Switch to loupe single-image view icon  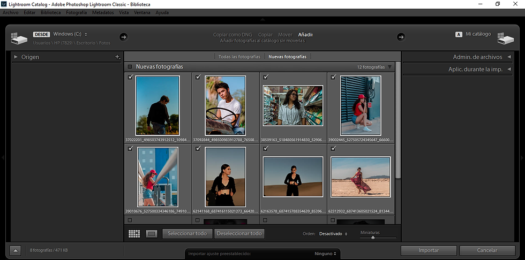(152, 234)
